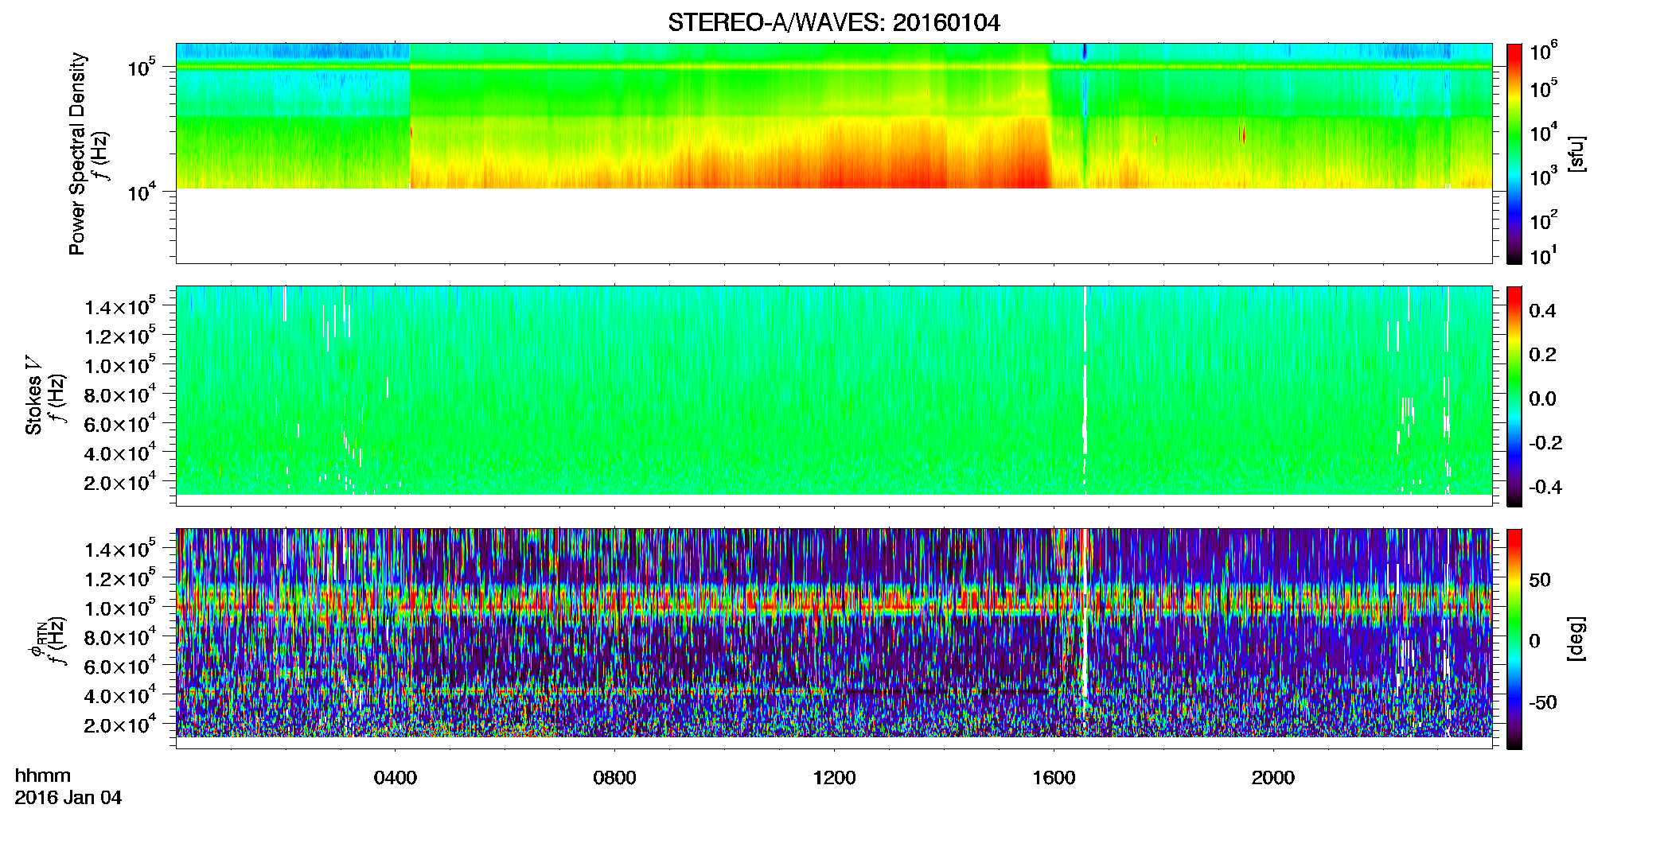1668x859 pixels.
Task: Click the 8.0×10^4 tick of the Stokes V panel
Action: click(x=121, y=395)
